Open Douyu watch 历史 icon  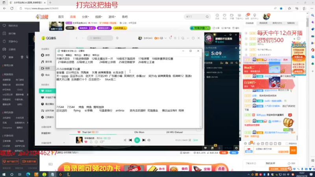click(x=217, y=17)
